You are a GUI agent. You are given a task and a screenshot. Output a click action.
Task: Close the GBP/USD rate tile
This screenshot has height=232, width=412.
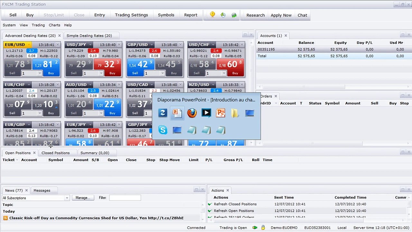click(180, 45)
